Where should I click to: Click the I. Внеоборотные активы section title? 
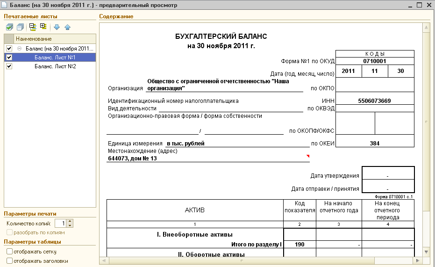click(195, 235)
